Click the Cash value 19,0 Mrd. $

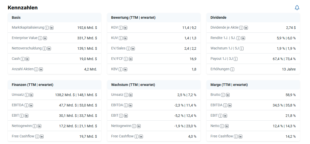pos(88,59)
